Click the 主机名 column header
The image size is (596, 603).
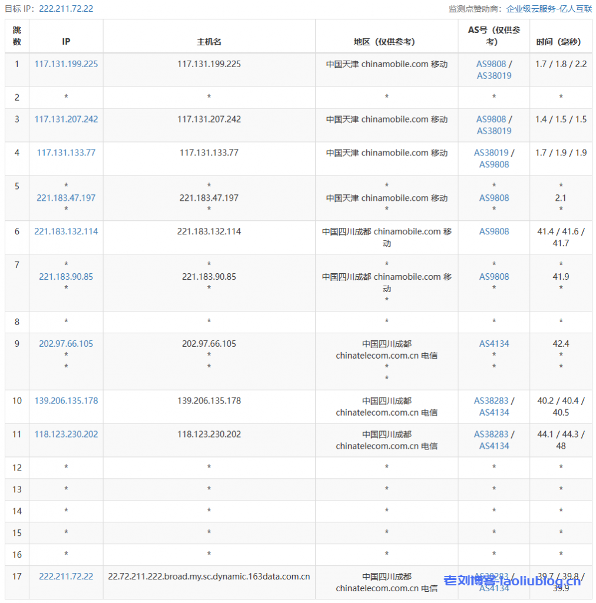coord(209,42)
